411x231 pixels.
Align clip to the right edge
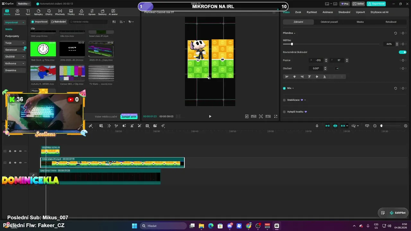tap(302, 77)
